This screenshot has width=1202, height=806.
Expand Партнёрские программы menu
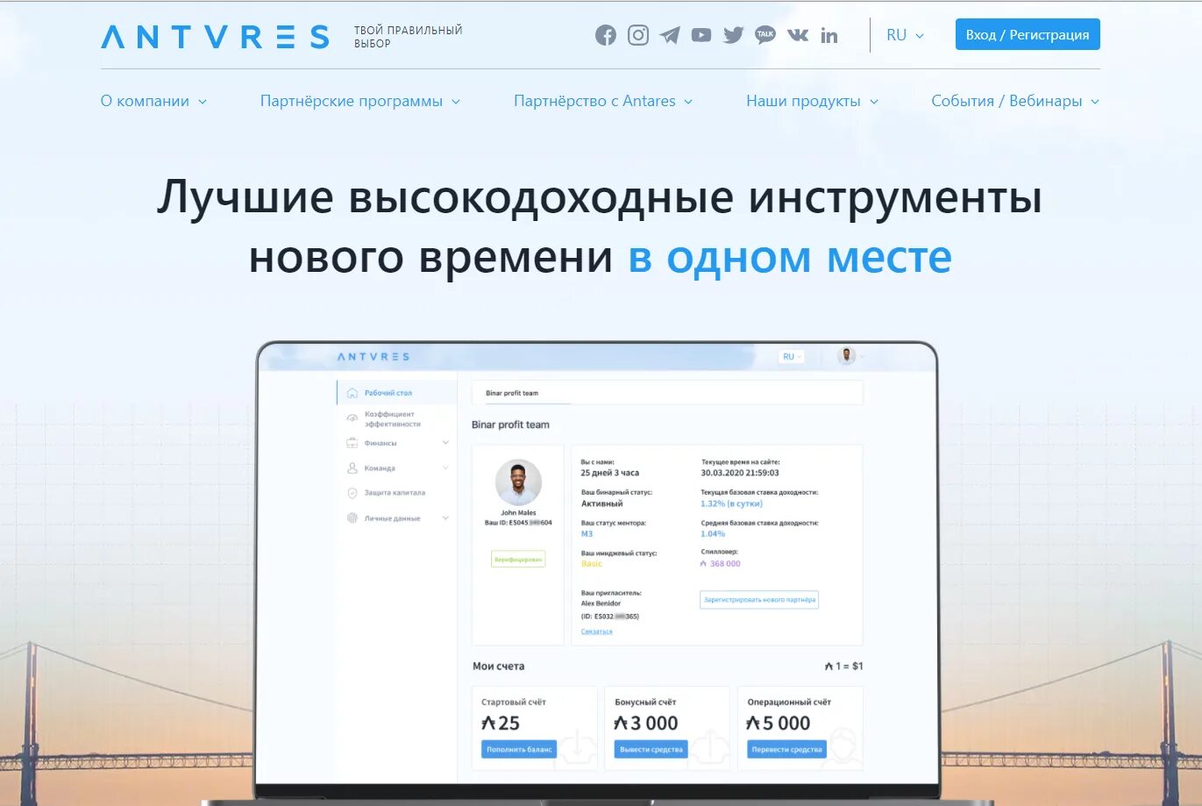[x=360, y=101]
